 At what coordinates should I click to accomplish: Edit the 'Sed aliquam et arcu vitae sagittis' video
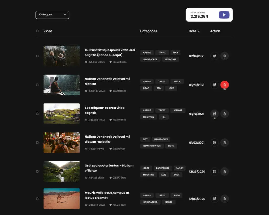214,114
